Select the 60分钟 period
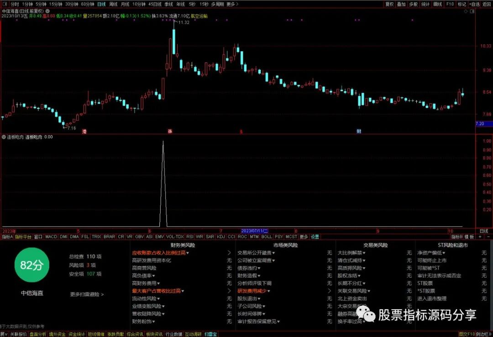493x337 pixels. [x=87, y=4]
